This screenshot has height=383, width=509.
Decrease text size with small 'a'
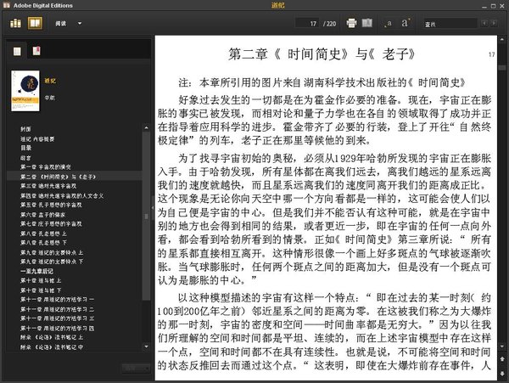tap(389, 24)
